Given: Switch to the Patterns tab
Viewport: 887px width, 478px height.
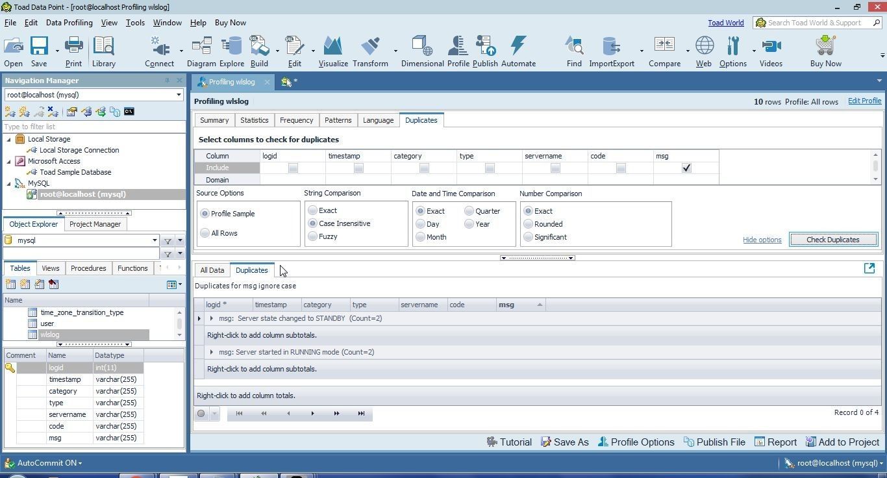Looking at the screenshot, I should [x=338, y=120].
